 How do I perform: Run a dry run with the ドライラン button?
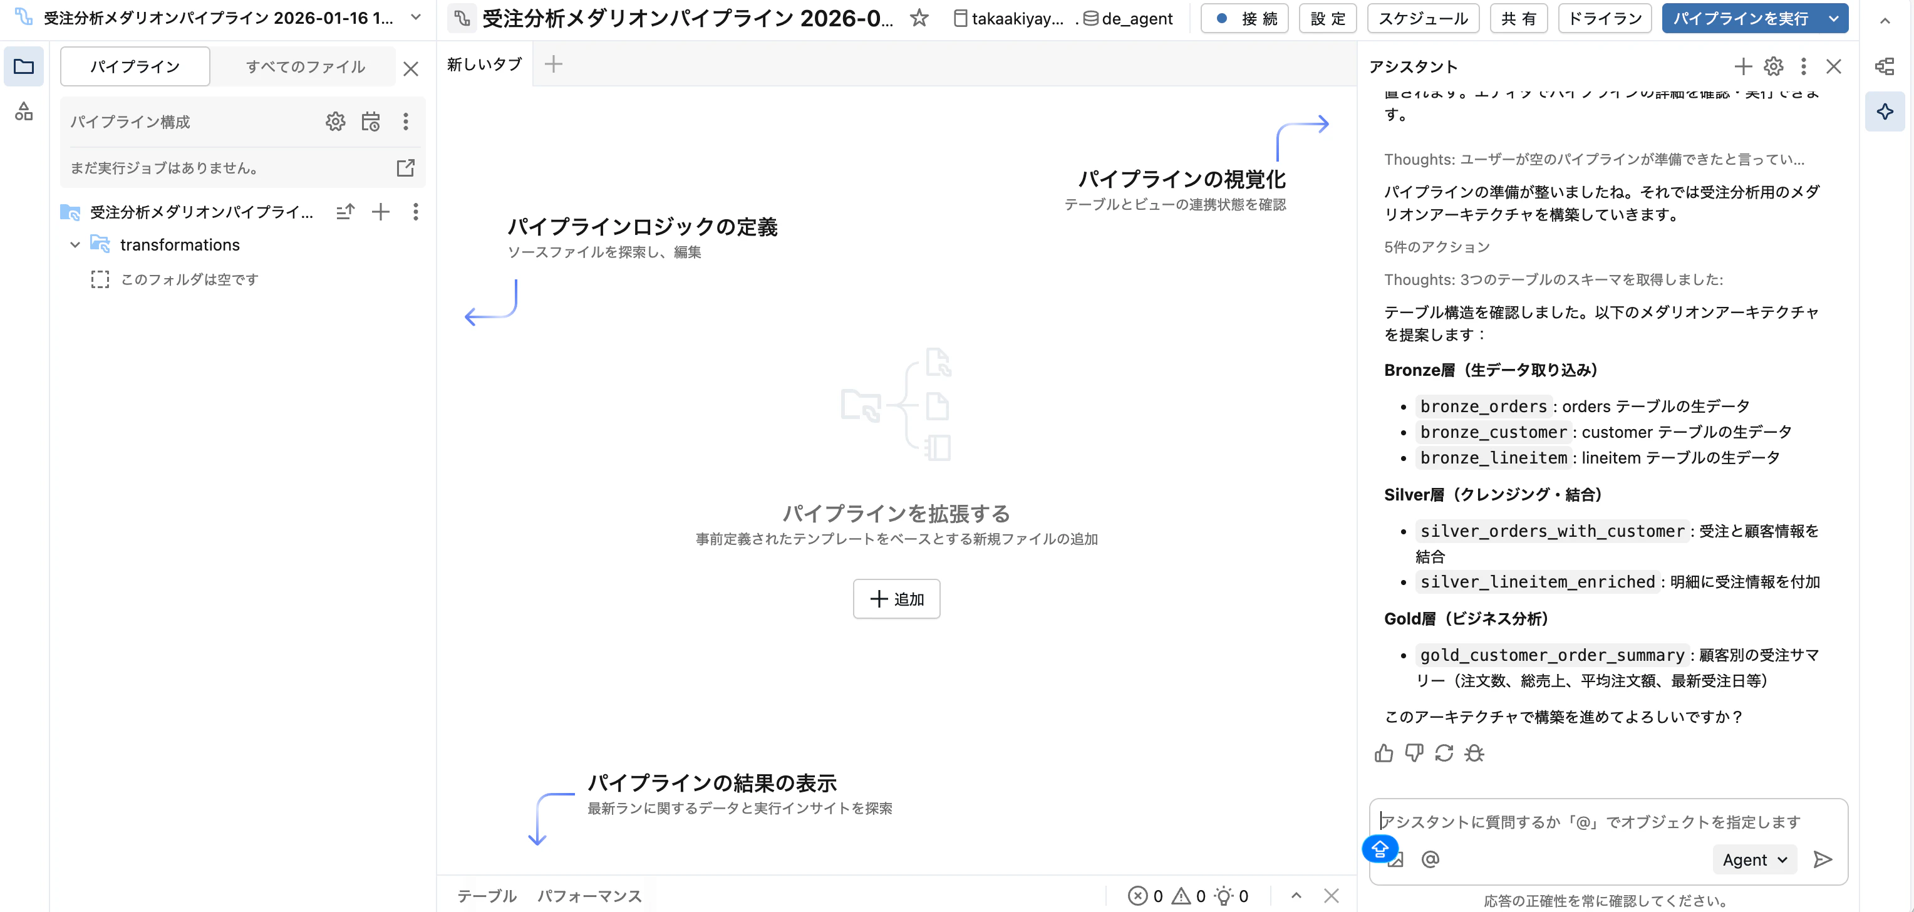(x=1603, y=19)
